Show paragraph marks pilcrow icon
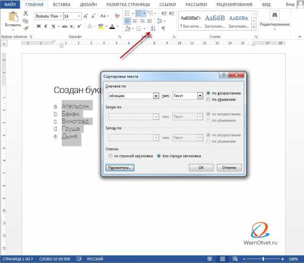This screenshot has width=304, height=263. tap(164, 28)
